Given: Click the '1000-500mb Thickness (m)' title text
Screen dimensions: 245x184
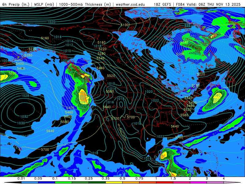Looking at the screenshot, I should (x=85, y=4).
